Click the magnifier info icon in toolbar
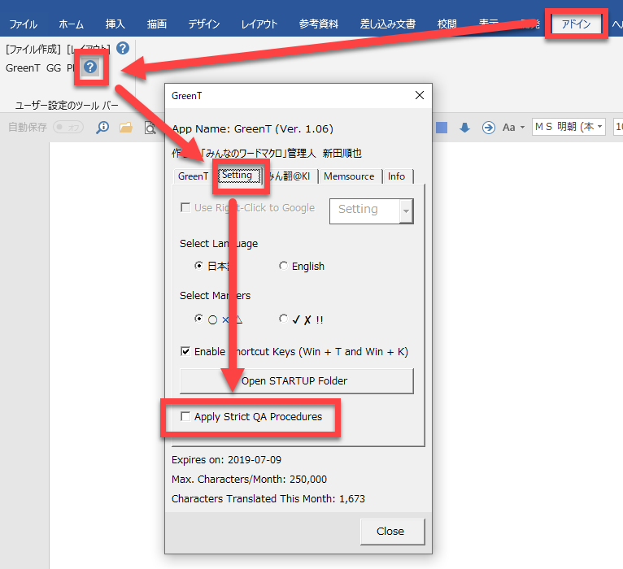 (x=103, y=128)
